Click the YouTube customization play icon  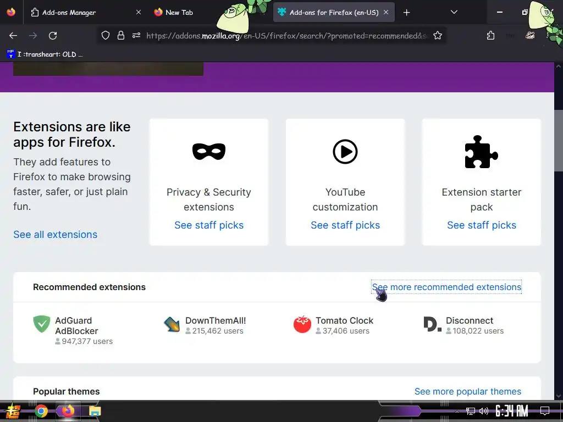click(345, 152)
